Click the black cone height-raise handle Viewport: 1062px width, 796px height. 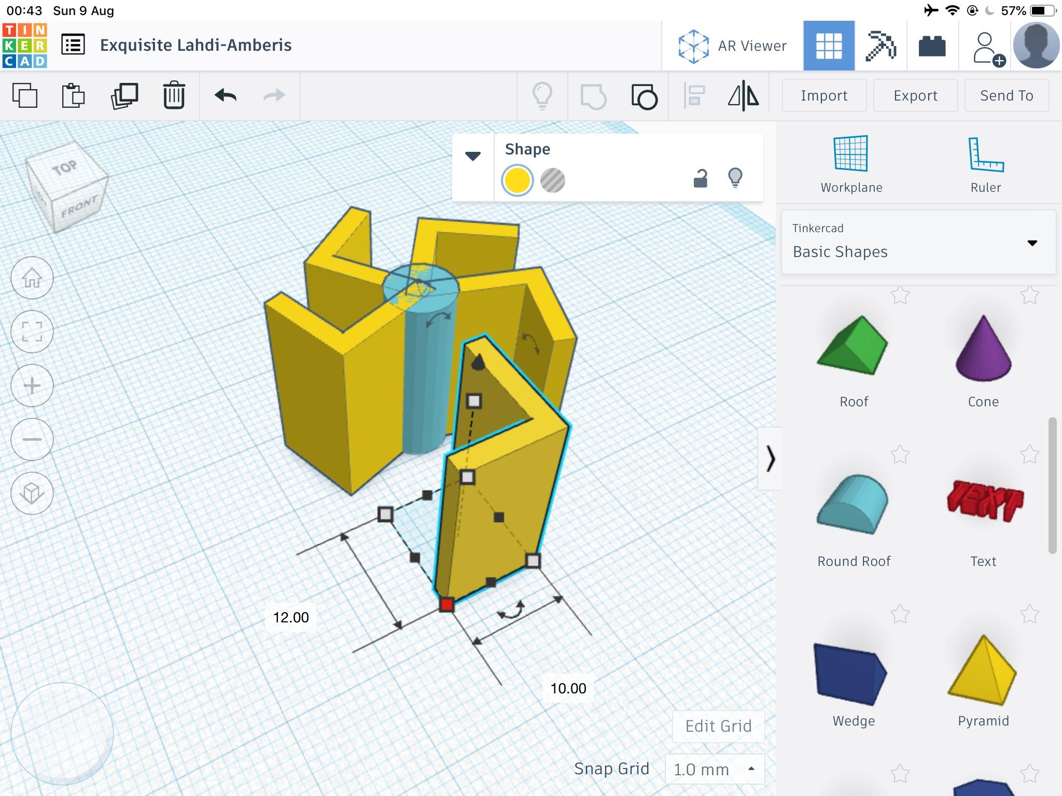[478, 362]
